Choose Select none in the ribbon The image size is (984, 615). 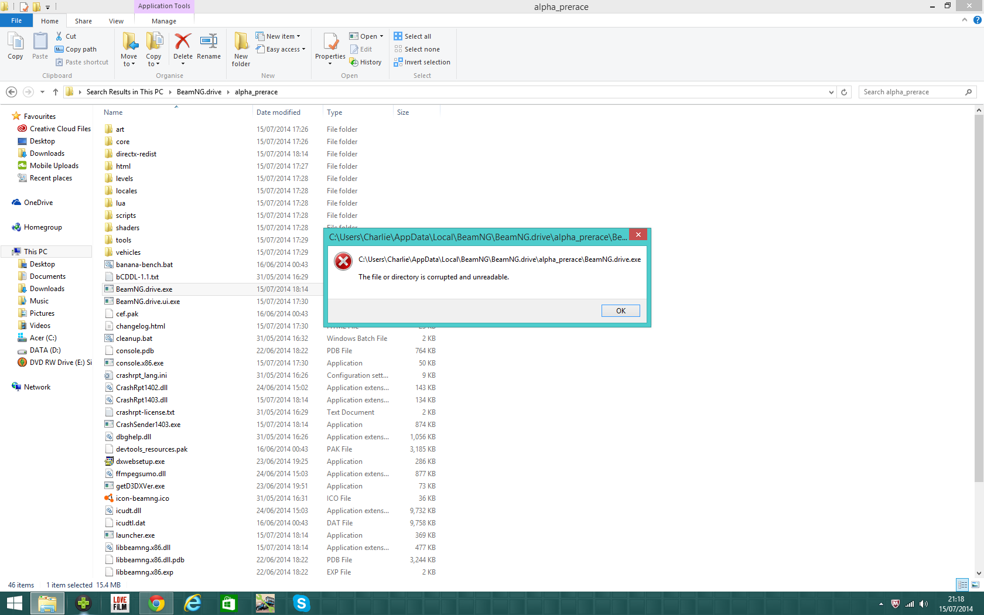416,49
